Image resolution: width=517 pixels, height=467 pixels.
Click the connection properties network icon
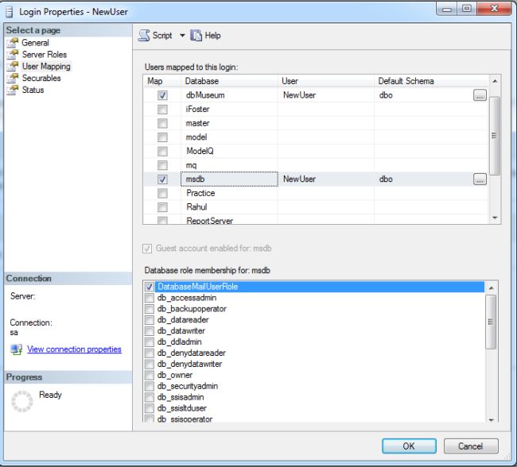click(16, 349)
